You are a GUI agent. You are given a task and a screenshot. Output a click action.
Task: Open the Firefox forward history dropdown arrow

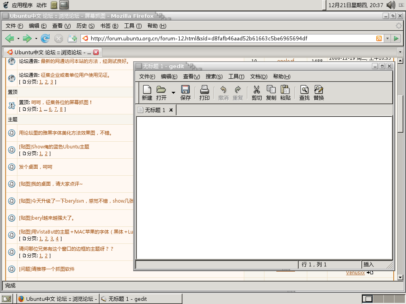click(x=36, y=39)
